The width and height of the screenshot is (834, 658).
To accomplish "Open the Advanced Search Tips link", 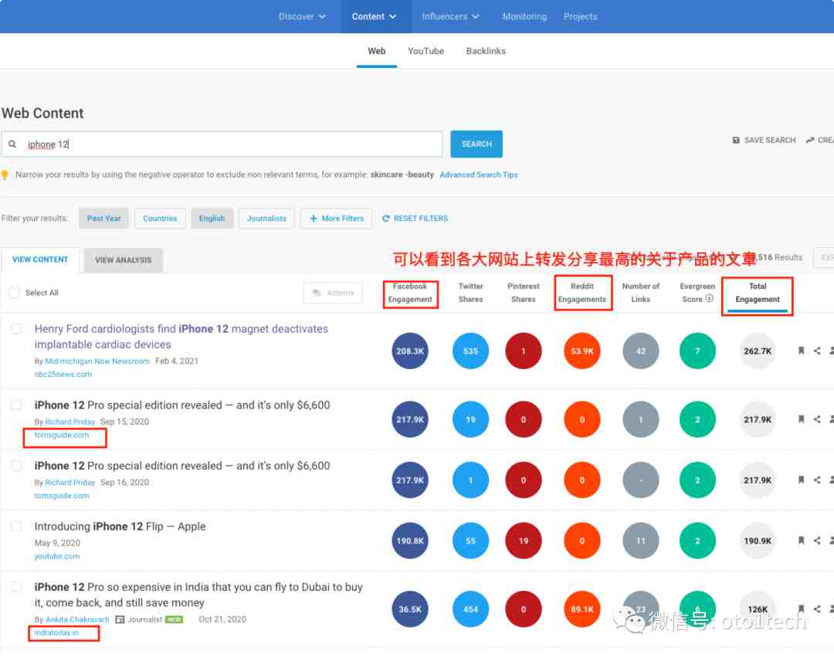I will (x=479, y=175).
